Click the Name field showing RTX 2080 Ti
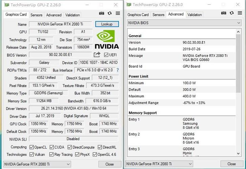 pos(61,24)
